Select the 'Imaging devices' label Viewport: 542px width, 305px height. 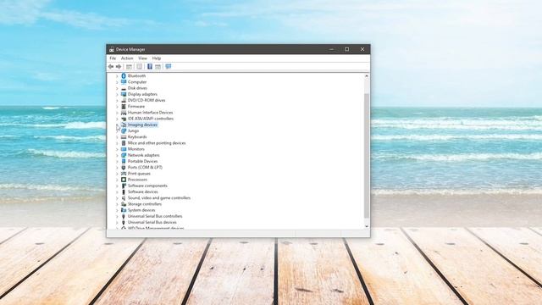tap(142, 125)
